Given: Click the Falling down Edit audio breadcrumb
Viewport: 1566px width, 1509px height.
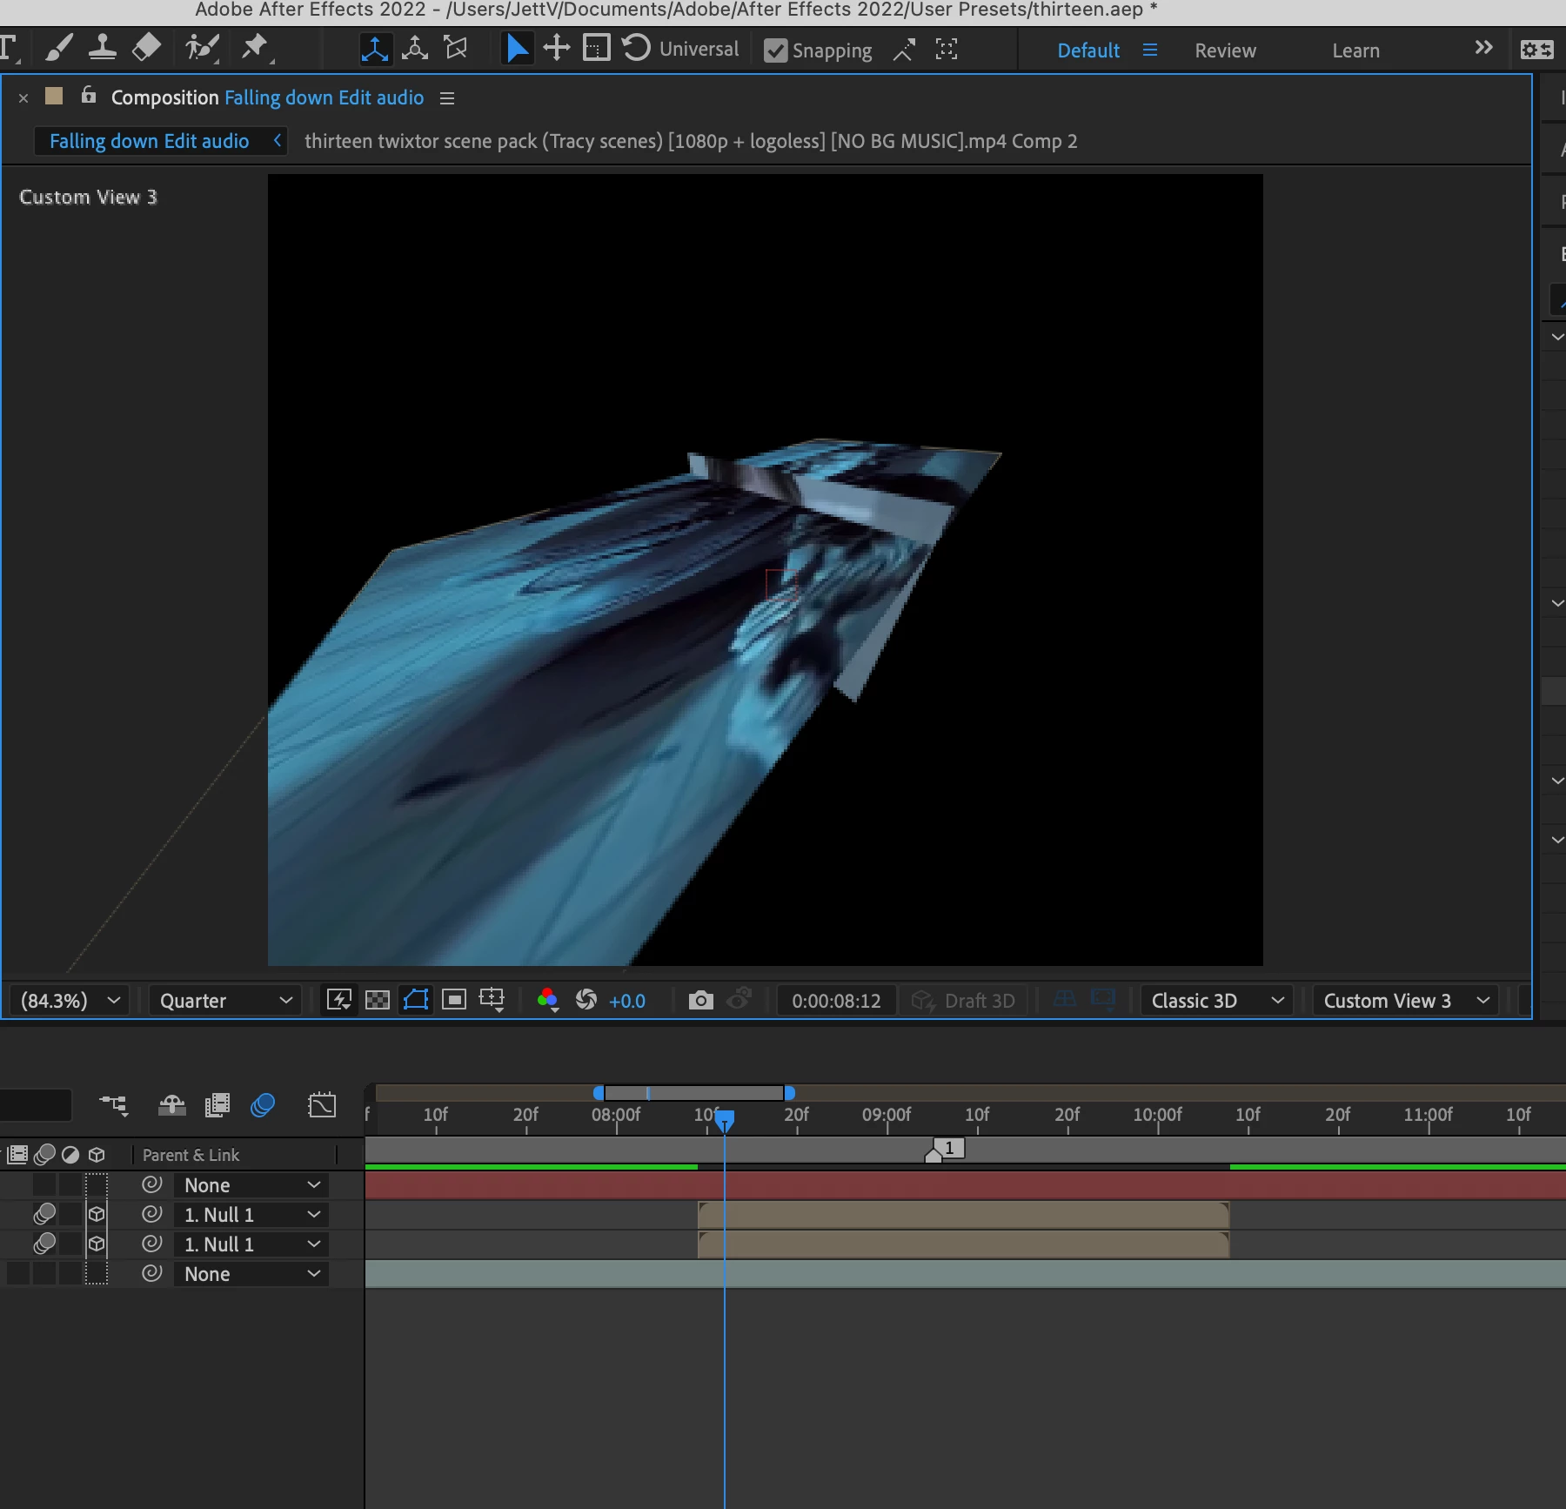Looking at the screenshot, I should click(x=149, y=141).
